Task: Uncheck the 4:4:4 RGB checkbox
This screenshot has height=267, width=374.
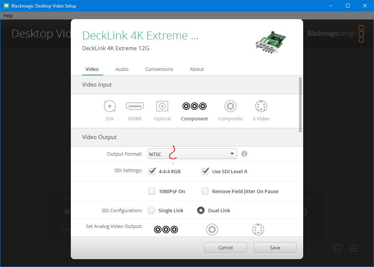Action: [152, 171]
